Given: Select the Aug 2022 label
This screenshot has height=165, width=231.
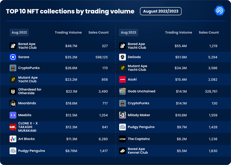Looking at the screenshot, I should [19, 32].
